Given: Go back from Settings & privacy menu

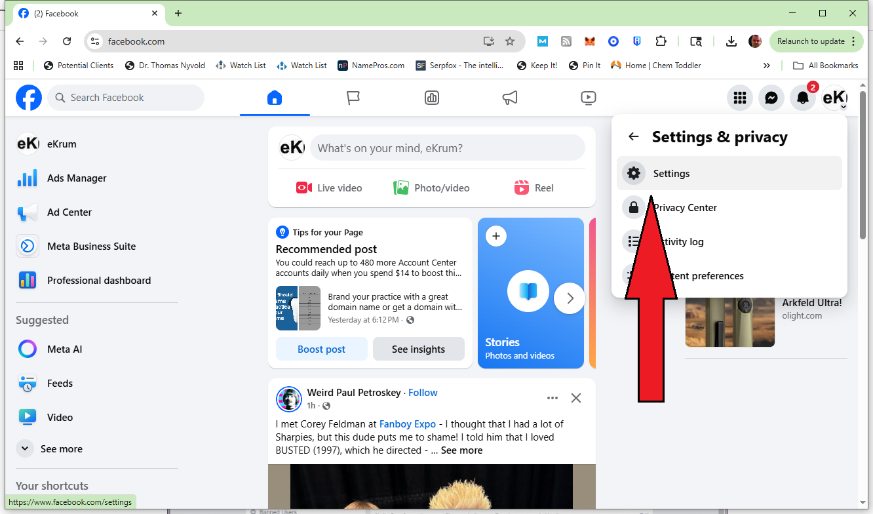Looking at the screenshot, I should click(x=633, y=136).
